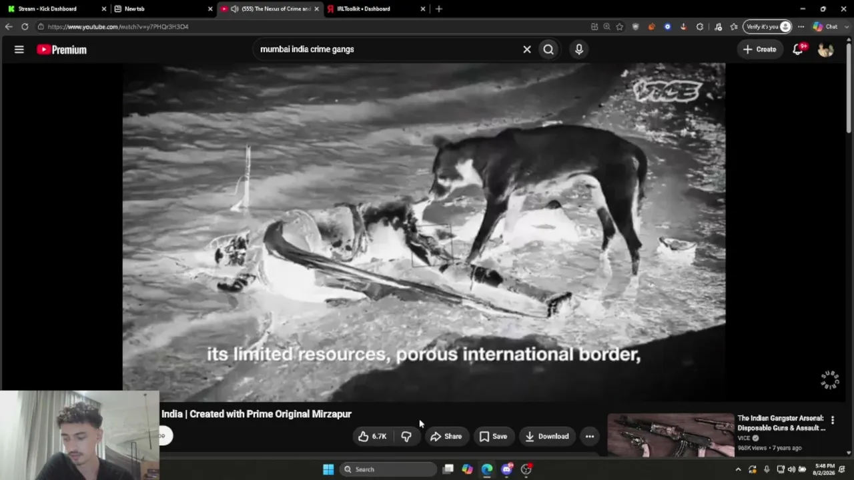The height and width of the screenshot is (480, 854).
Task: Go back in the browser
Action: point(9,27)
